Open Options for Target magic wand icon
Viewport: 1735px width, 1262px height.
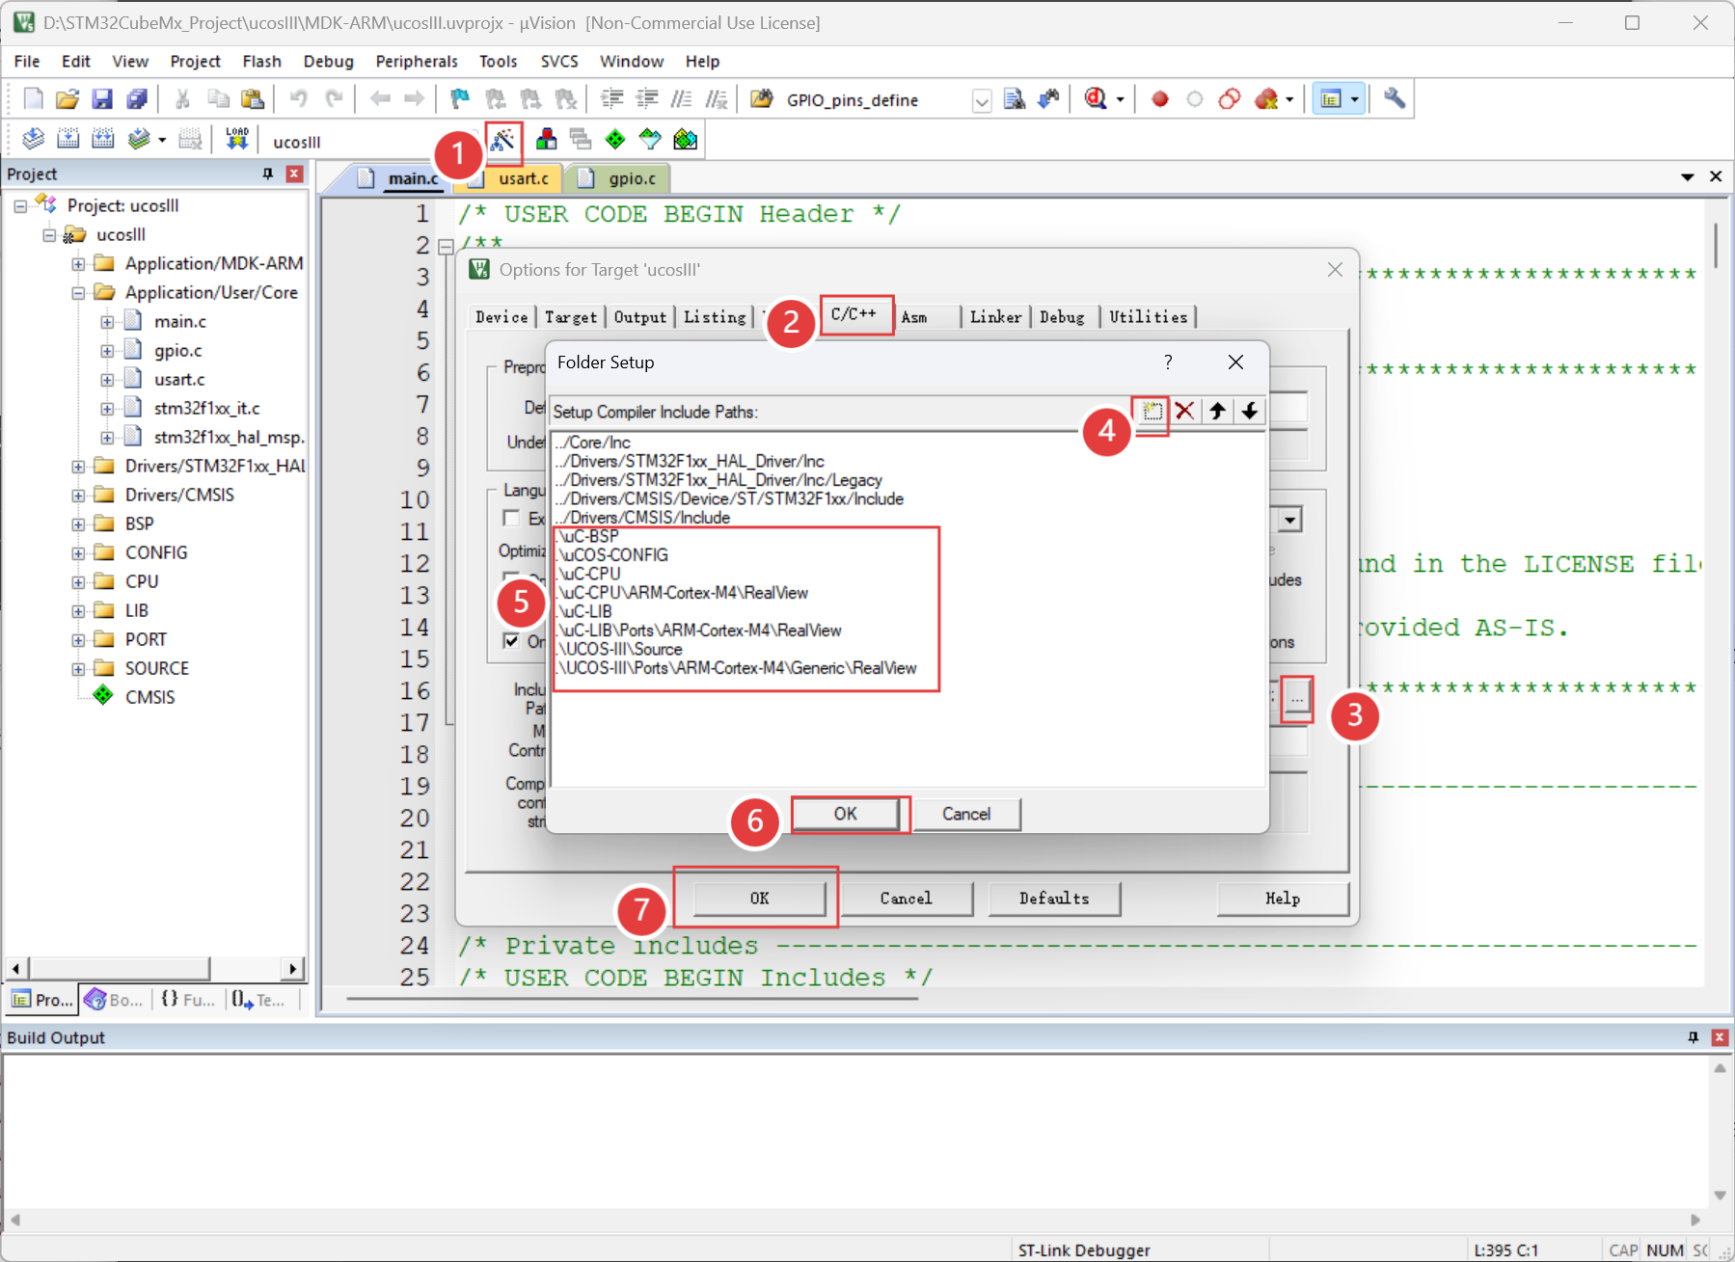[x=502, y=141]
